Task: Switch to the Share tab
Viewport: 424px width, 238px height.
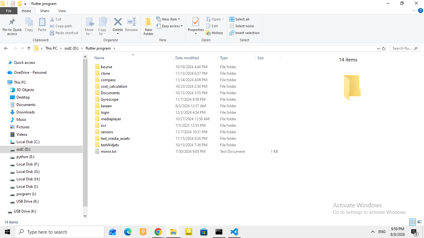Action: pyautogui.click(x=44, y=11)
